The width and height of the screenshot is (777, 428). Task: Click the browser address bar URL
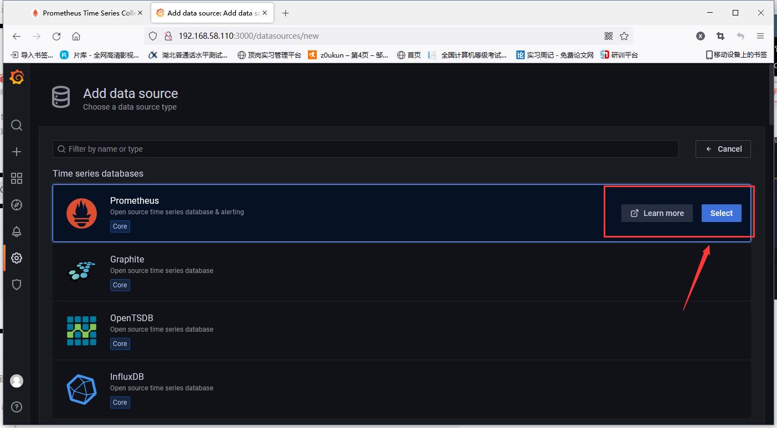point(249,36)
